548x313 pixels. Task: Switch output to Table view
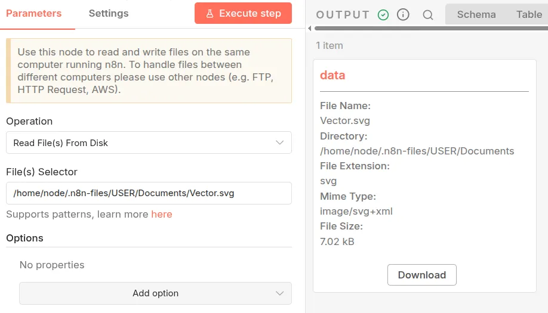point(529,14)
